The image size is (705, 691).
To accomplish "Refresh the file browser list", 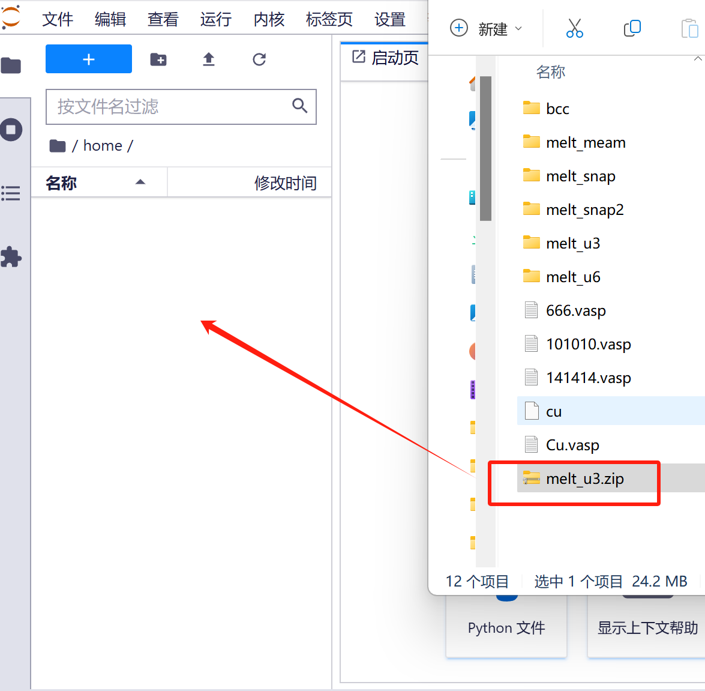I will click(x=259, y=59).
